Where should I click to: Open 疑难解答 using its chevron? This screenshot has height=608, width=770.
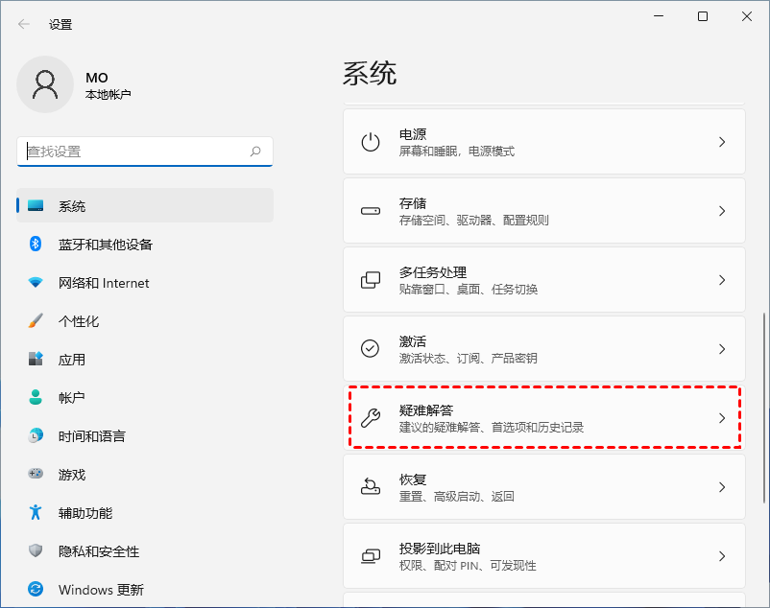(722, 417)
